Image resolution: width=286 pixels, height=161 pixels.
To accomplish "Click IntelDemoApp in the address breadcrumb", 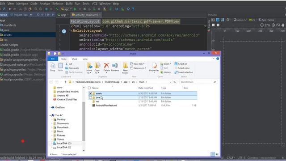I will pyautogui.click(x=112, y=82).
